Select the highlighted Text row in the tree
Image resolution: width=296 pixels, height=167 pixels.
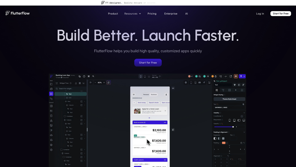pyautogui.click(x=70, y=94)
